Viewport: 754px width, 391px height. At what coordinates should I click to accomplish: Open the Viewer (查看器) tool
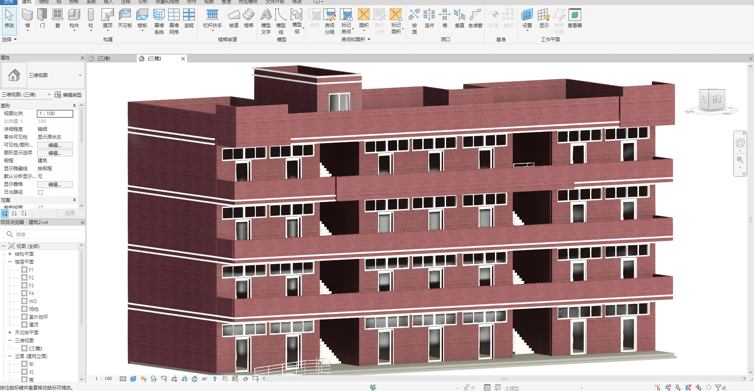coord(574,15)
